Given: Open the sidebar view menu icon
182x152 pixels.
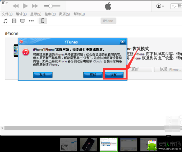Looking at the screenshot, I should [x=5, y=3].
